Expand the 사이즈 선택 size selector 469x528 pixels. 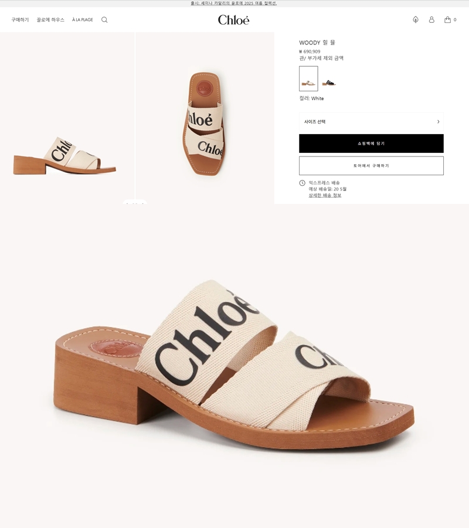pos(371,121)
